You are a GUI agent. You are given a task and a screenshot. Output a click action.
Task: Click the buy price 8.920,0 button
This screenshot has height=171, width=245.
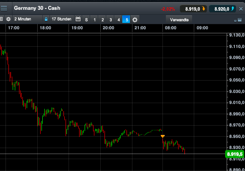click(x=223, y=9)
